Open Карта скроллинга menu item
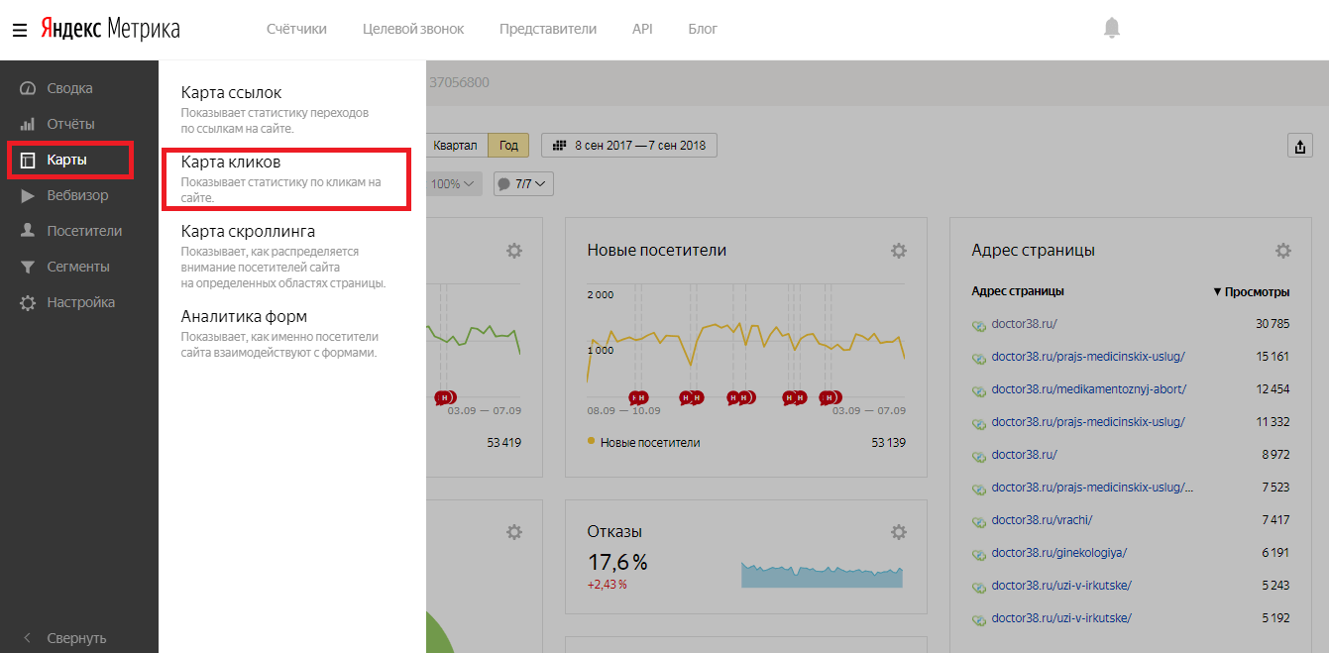Viewport: 1329px width, 653px height. 248,231
